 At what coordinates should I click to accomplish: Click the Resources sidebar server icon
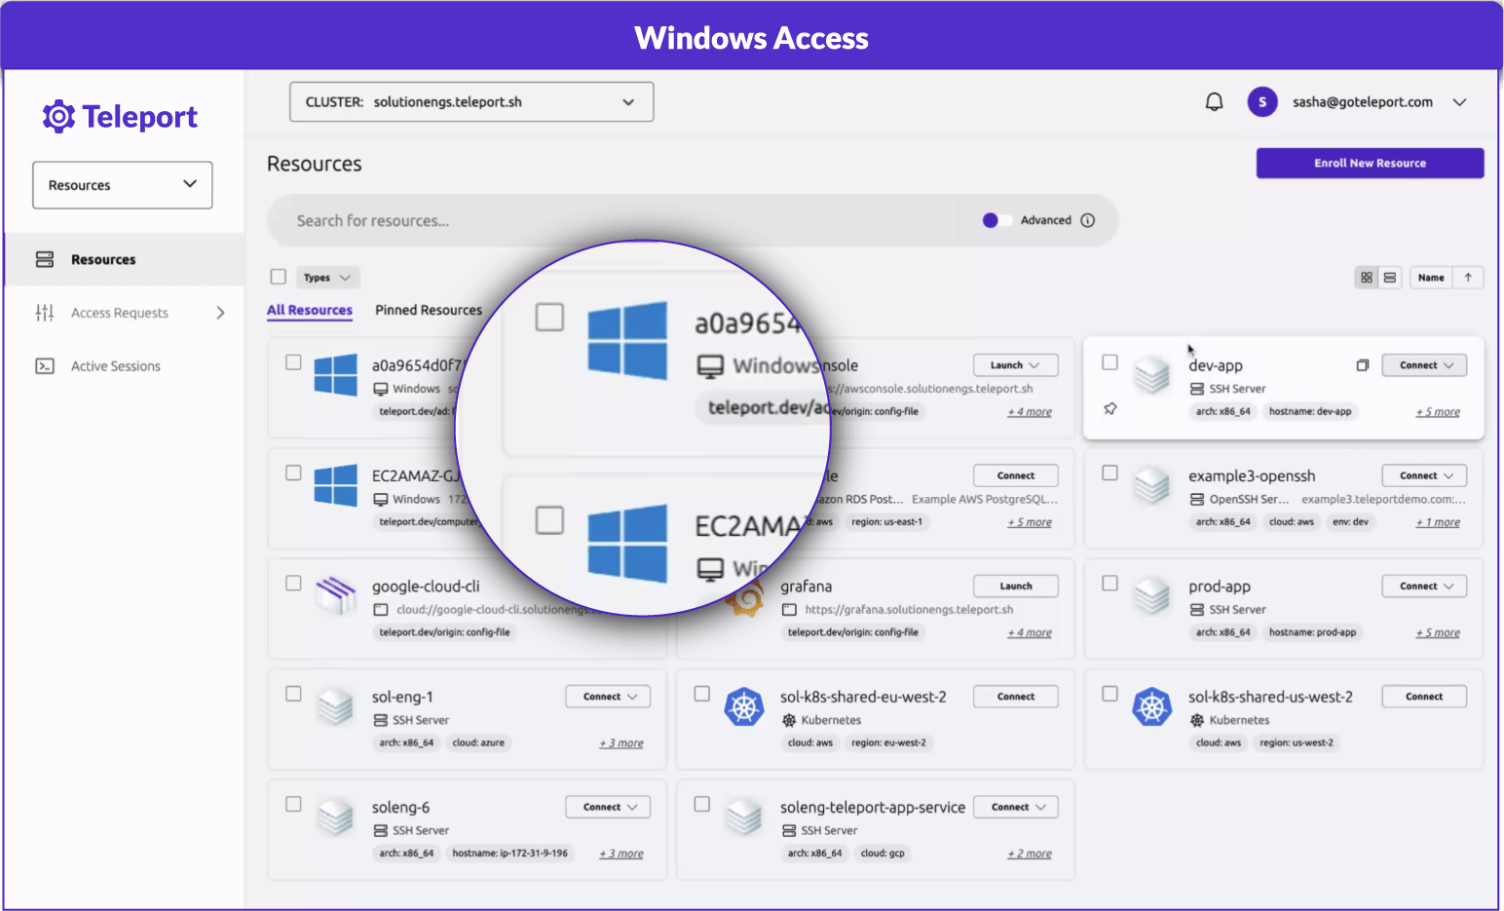tap(45, 259)
